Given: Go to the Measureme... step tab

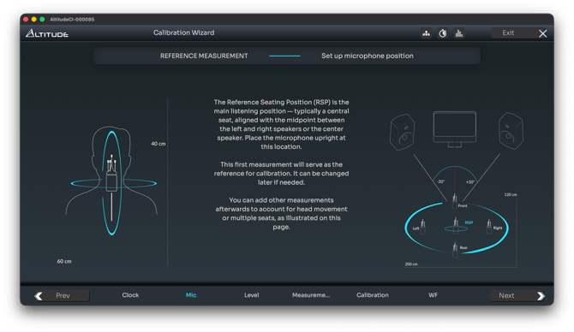Looking at the screenshot, I should tap(311, 295).
